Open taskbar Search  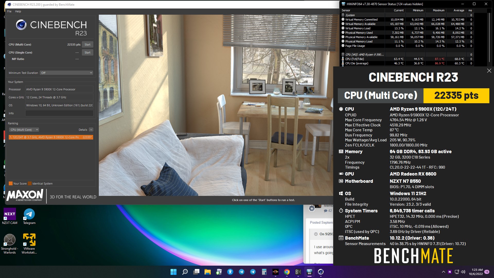185,272
